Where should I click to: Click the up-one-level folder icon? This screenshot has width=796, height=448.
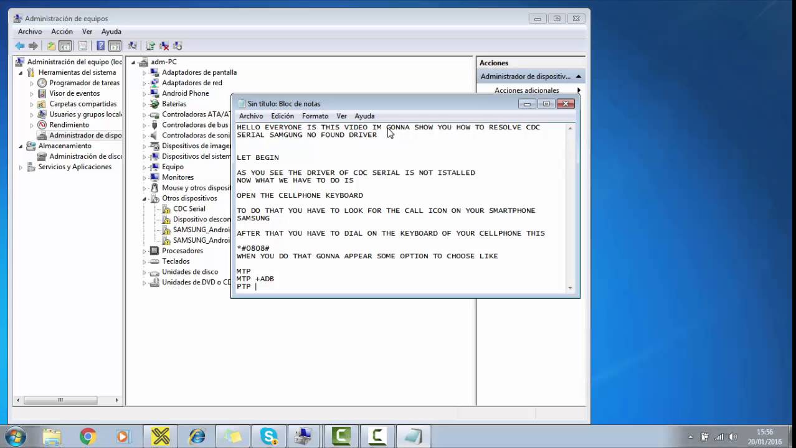tap(51, 46)
